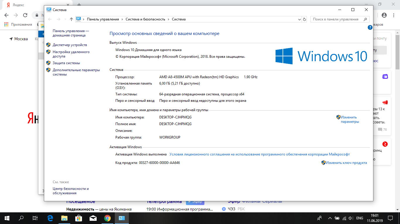Click Приложения bookmarks shortcut in Chrome
Viewport: 400px width, 224px height.
(x=18, y=24)
